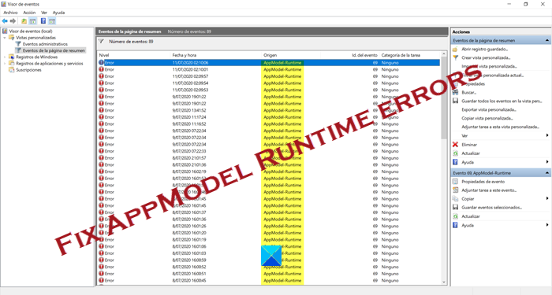Open the Ver submenu arrow in Acciones
Viewport: 552px width, 295px height.
tap(547, 135)
